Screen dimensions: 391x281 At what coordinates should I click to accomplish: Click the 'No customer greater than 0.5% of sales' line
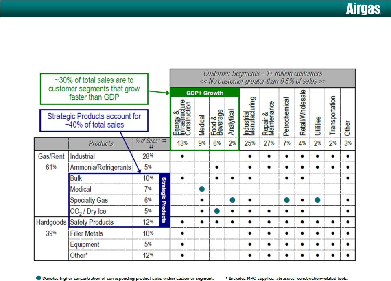(262, 81)
